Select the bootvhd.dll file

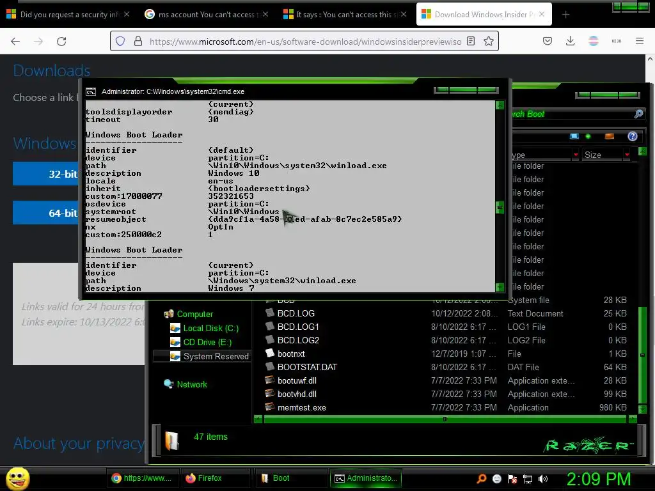pos(297,394)
